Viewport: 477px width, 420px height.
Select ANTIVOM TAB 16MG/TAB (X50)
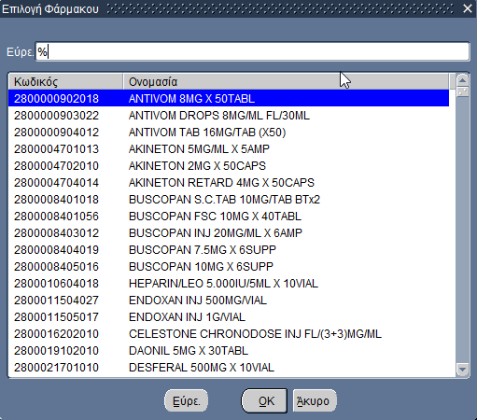coord(229,133)
